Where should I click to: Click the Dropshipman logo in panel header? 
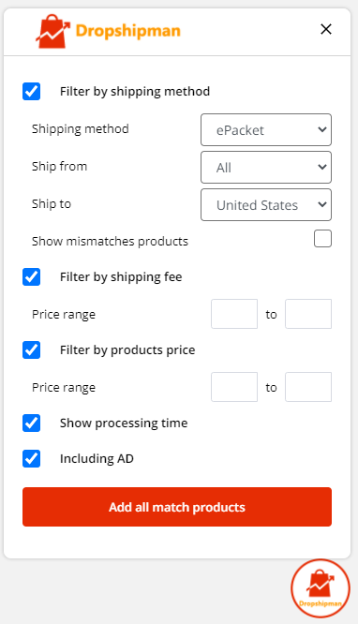108,31
